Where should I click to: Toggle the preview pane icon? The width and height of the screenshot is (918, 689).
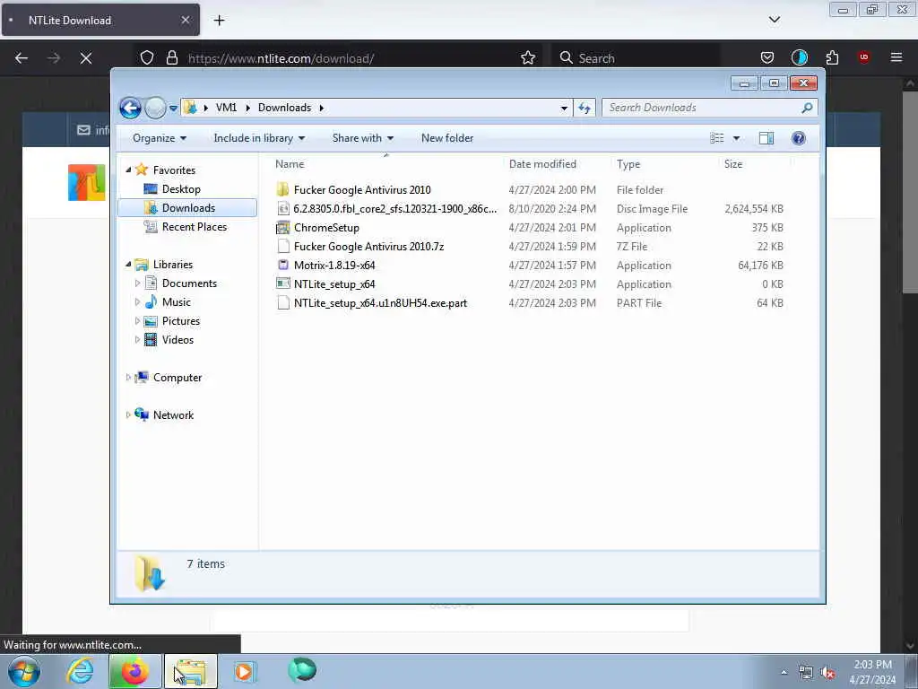[766, 138]
